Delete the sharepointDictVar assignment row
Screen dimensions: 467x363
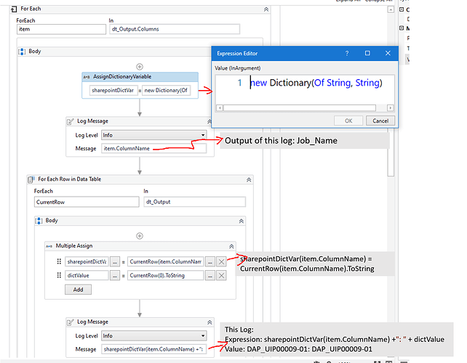coord(221,261)
